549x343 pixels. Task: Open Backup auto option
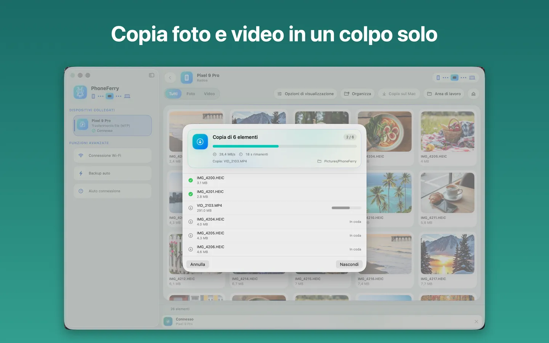pyautogui.click(x=112, y=173)
